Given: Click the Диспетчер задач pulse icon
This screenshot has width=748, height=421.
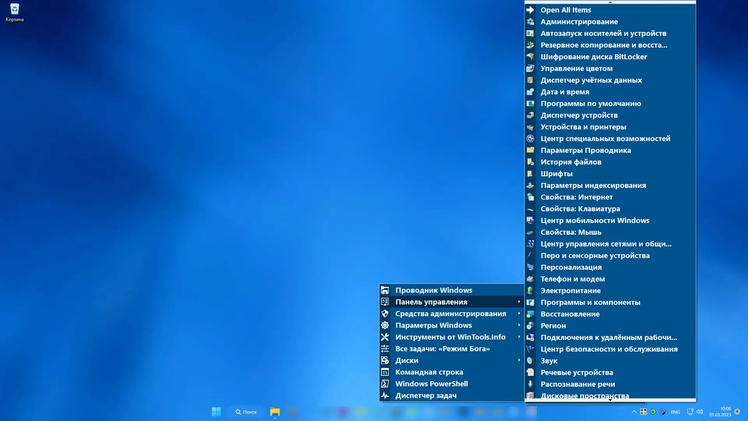Looking at the screenshot, I should (x=385, y=395).
